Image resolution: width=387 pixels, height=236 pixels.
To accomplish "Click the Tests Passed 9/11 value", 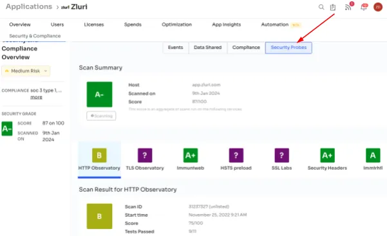I will pos(193,231).
